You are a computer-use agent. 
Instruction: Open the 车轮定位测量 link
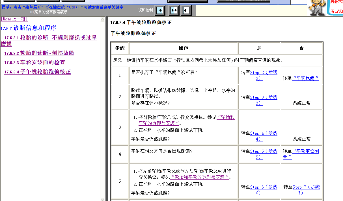[301, 154]
